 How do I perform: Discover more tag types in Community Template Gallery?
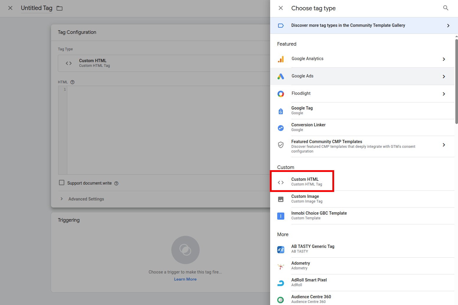click(x=364, y=25)
